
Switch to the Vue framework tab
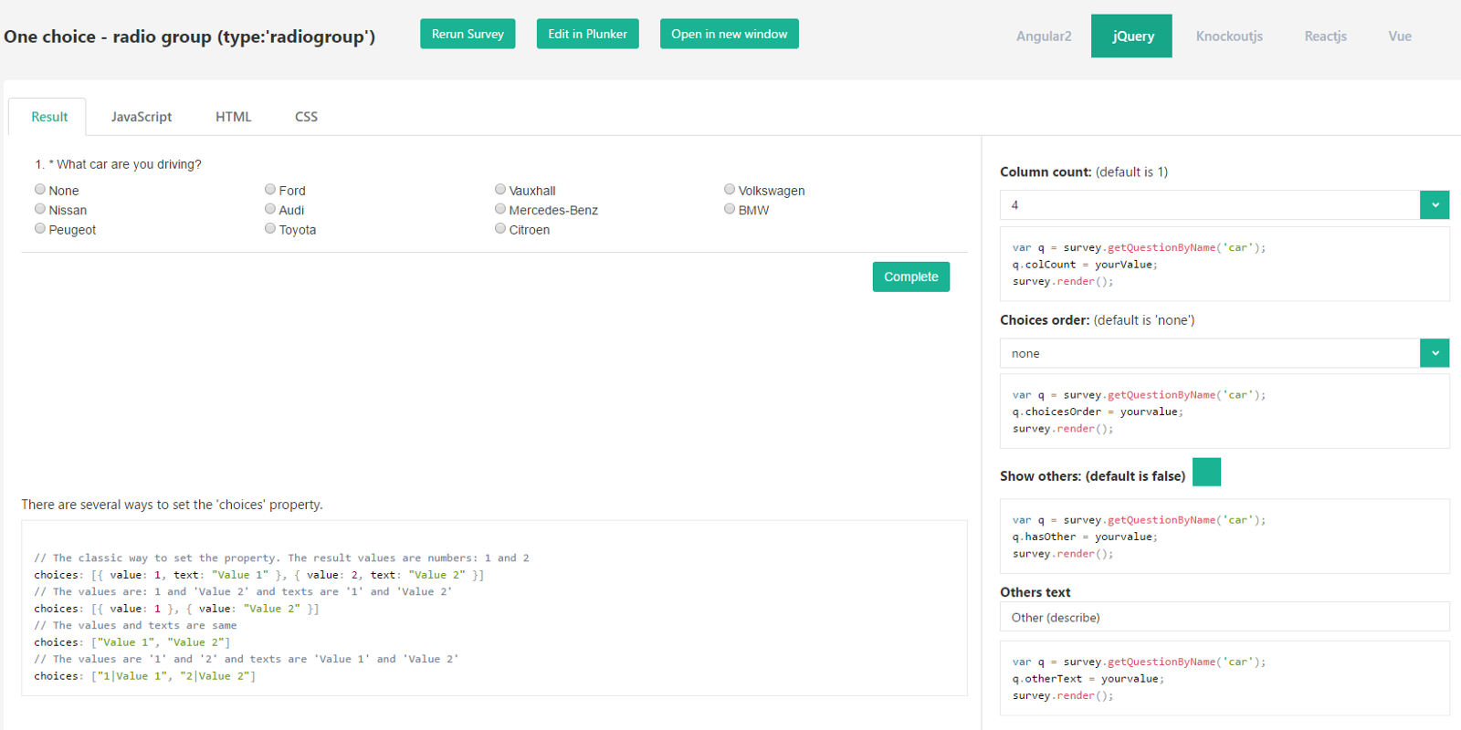[x=1400, y=36]
